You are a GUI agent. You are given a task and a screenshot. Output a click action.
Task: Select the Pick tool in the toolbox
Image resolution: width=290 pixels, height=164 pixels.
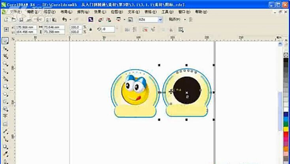pyautogui.click(x=5, y=40)
